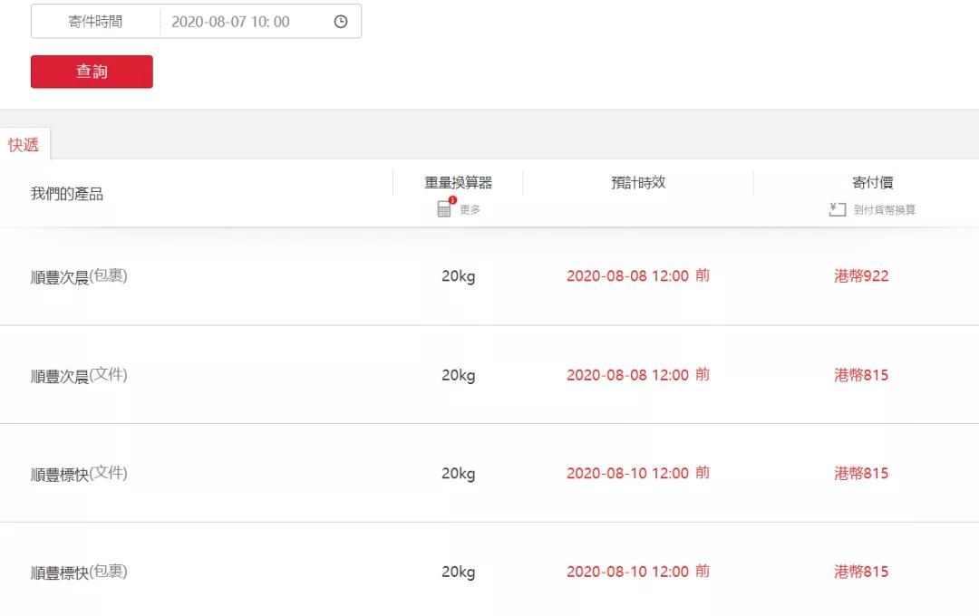Switch to the 快遞 tab
The image size is (979, 616).
coord(24,145)
